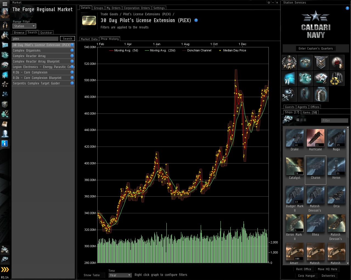Open the glowing blue panel sidebar icon

click(5, 75)
